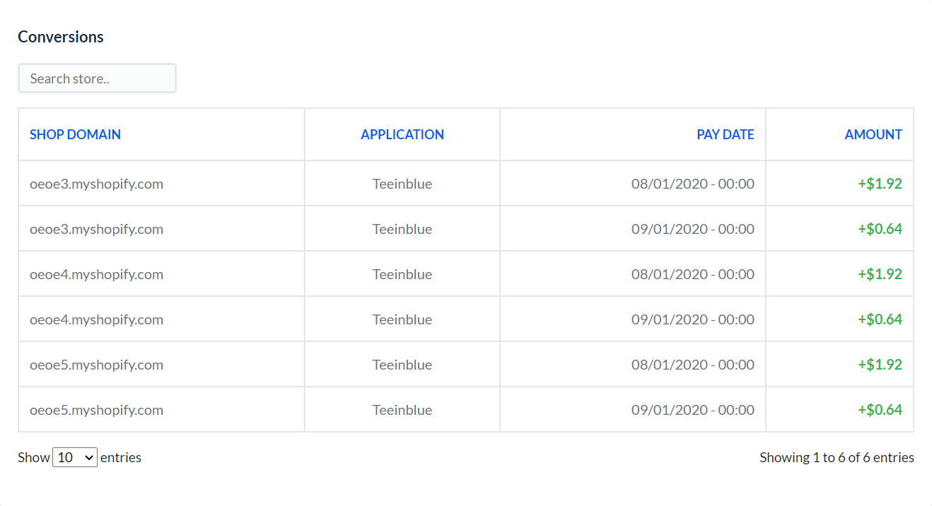Sort by the APPLICATION column header
932x506 pixels.
tap(402, 134)
